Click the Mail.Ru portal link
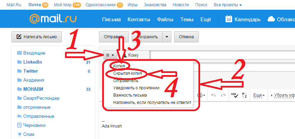This screenshot has height=139, width=295. 13,5
